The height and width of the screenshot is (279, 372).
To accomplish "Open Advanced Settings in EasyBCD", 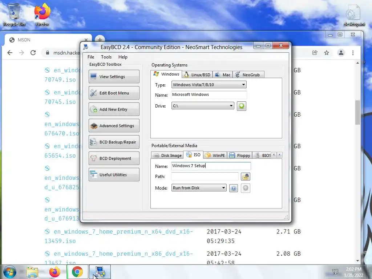I will coord(114,125).
